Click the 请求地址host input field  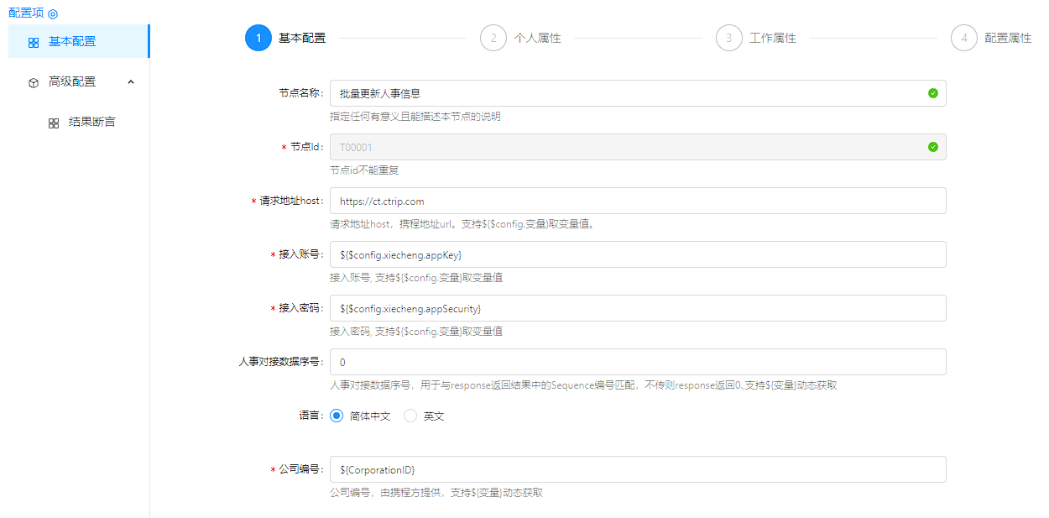pyautogui.click(x=638, y=201)
